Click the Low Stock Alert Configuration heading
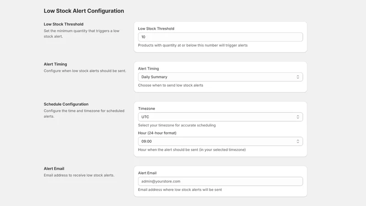366x206 pixels. tap(84, 11)
